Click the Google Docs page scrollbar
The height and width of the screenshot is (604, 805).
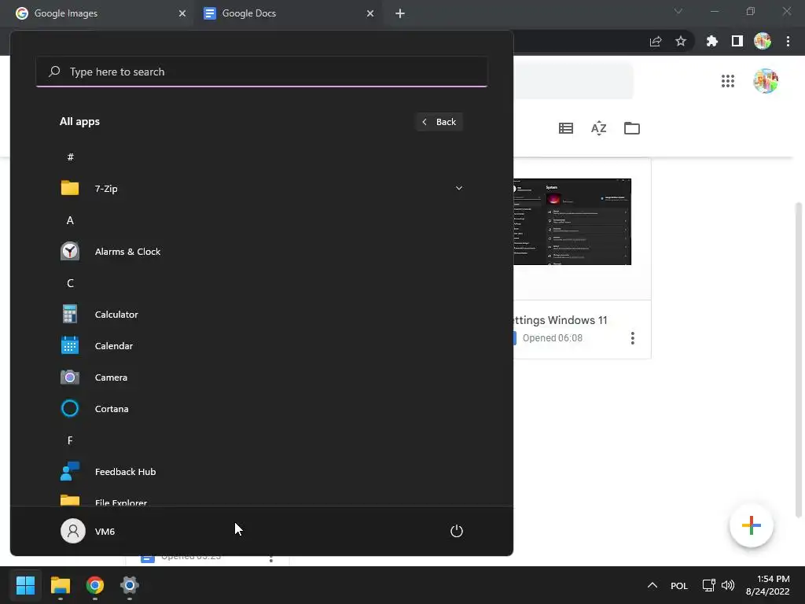click(798, 359)
